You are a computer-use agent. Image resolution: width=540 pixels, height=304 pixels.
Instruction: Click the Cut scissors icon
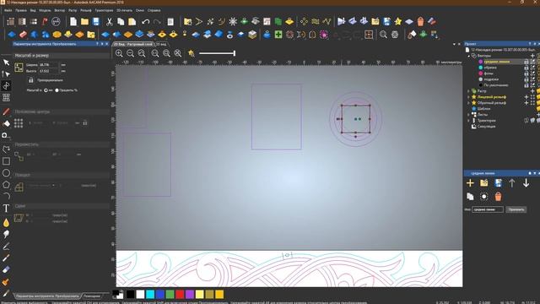109,22
